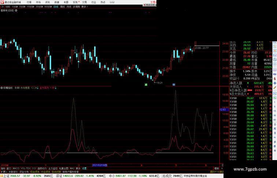Viewport: 277px width, 178px height.
Task: Click the plus button beside 模板
Action: [x=222, y=168]
